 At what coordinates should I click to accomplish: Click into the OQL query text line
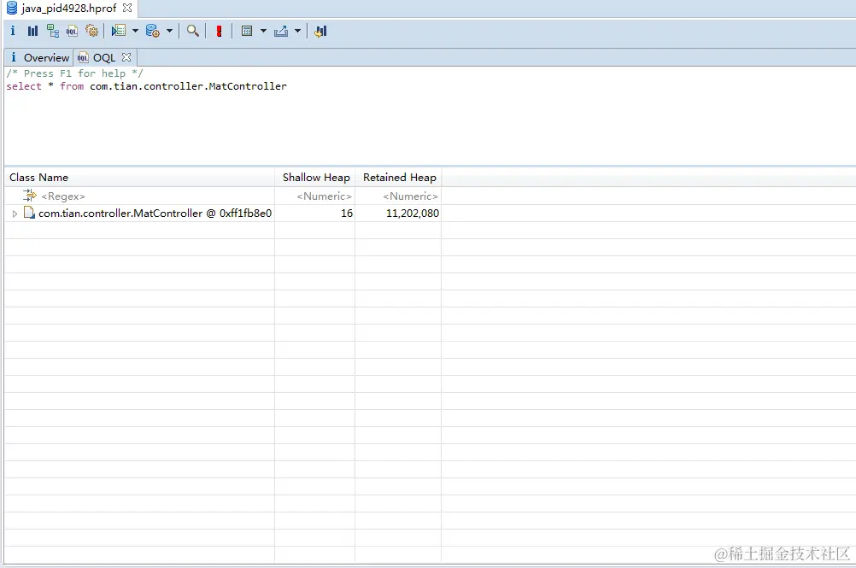click(146, 86)
